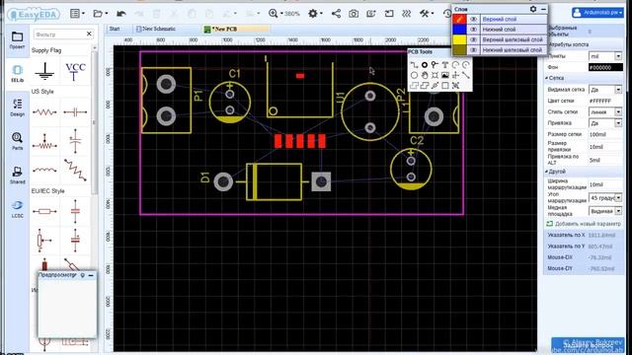Select the Image insert tool in PCB Tools
This screenshot has height=355, width=632.
tap(445, 75)
